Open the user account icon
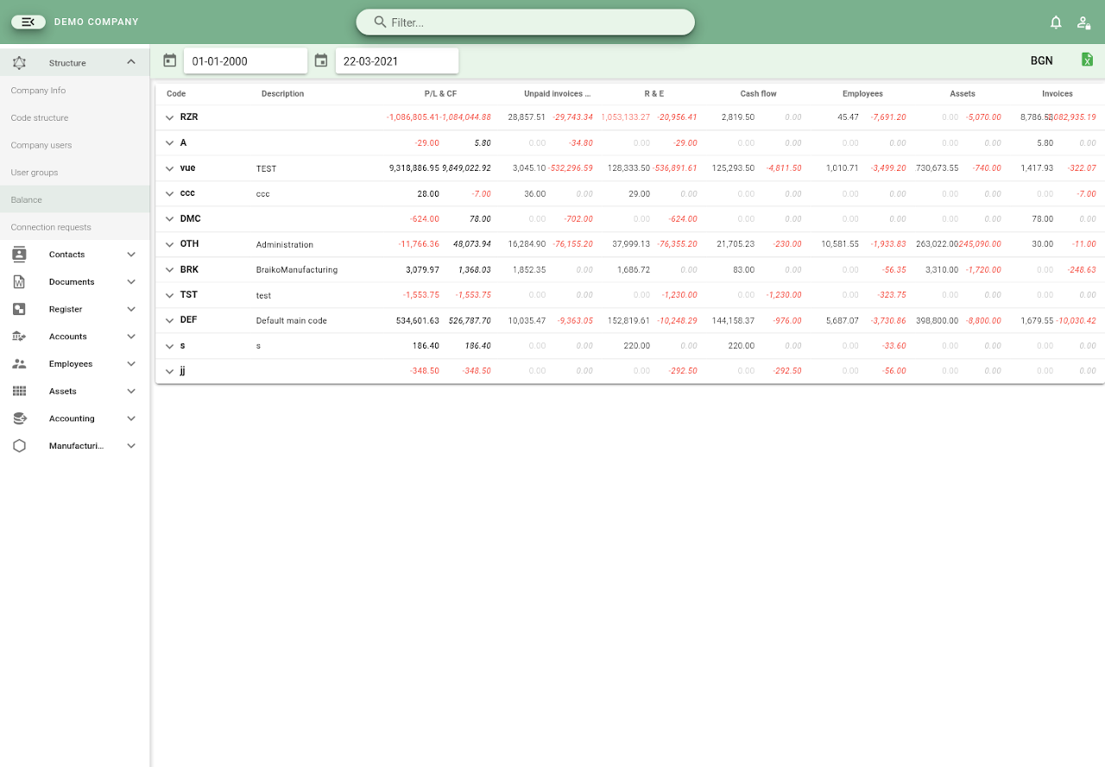 pos(1083,22)
